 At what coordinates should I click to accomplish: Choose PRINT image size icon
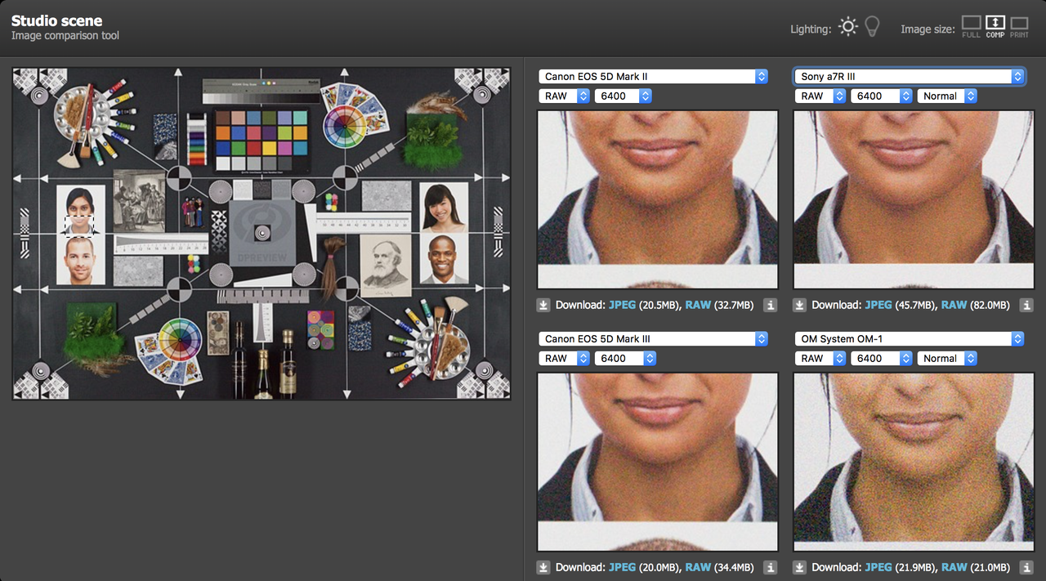click(x=1019, y=27)
